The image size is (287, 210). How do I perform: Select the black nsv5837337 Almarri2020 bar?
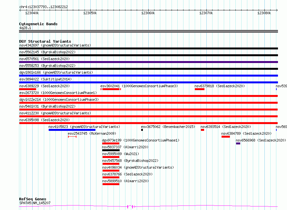pyautogui.click(x=111, y=150)
